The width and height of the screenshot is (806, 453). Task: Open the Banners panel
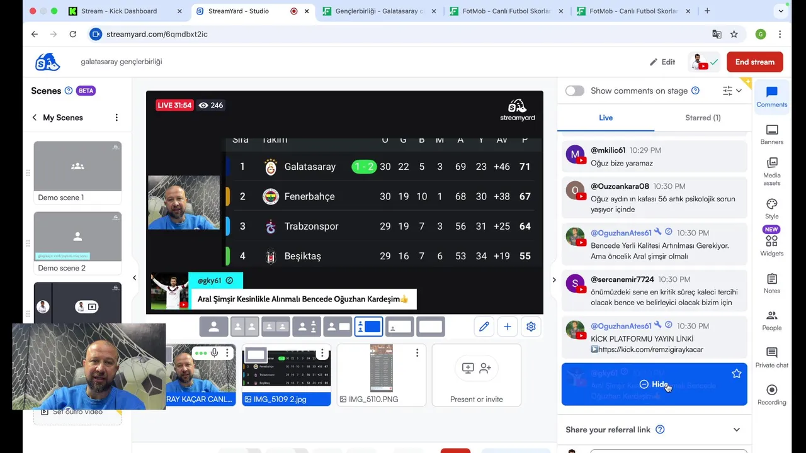(771, 134)
